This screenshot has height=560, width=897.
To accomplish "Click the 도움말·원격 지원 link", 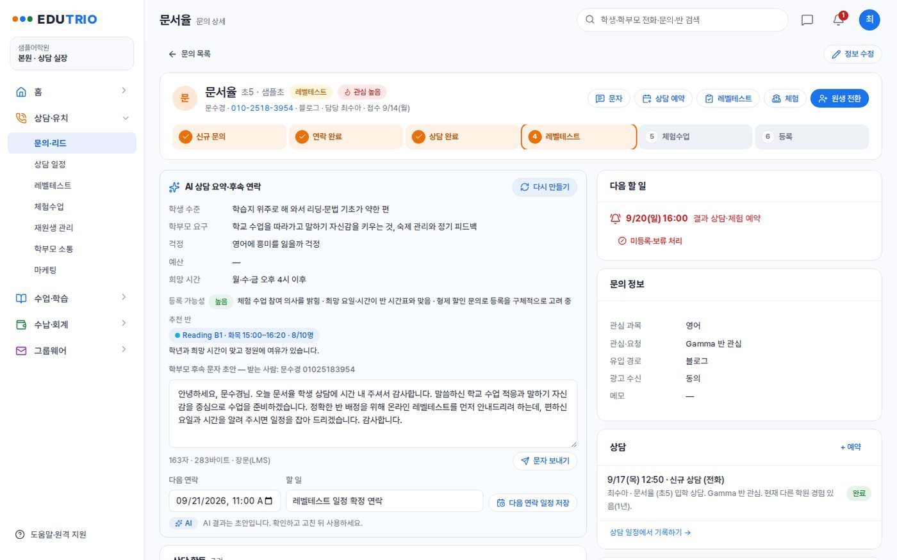I will click(51, 534).
